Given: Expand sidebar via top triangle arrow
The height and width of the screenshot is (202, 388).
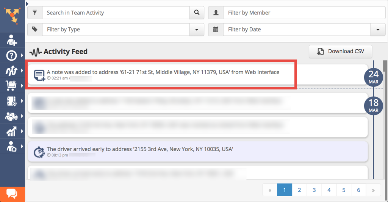Looking at the screenshot, I should pos(27,4).
